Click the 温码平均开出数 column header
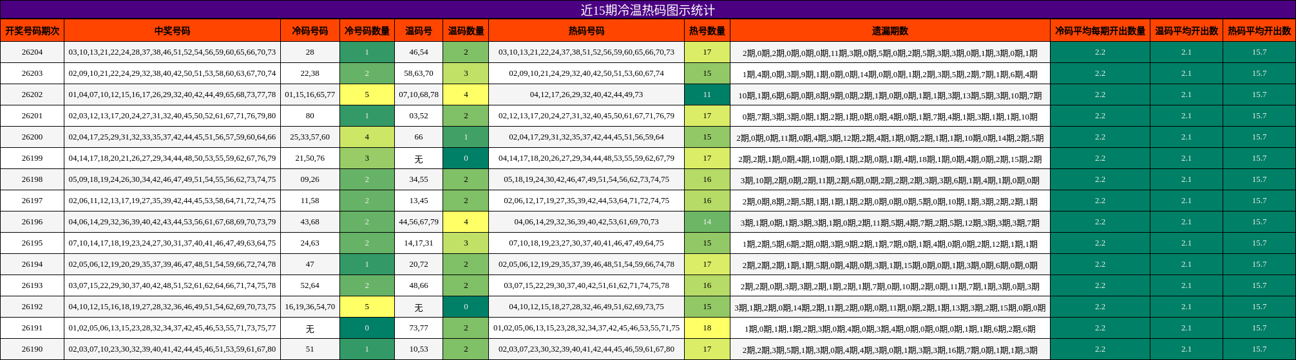Viewport: 1296px width, 360px height. 1186,31
